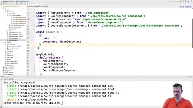The height and width of the screenshot is (108, 193).
Task: Click the Revert (undo arrow) icon in the top toolbar
Action: 188,1
